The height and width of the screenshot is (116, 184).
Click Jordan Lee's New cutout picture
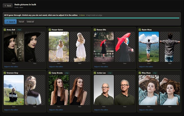click(125, 90)
